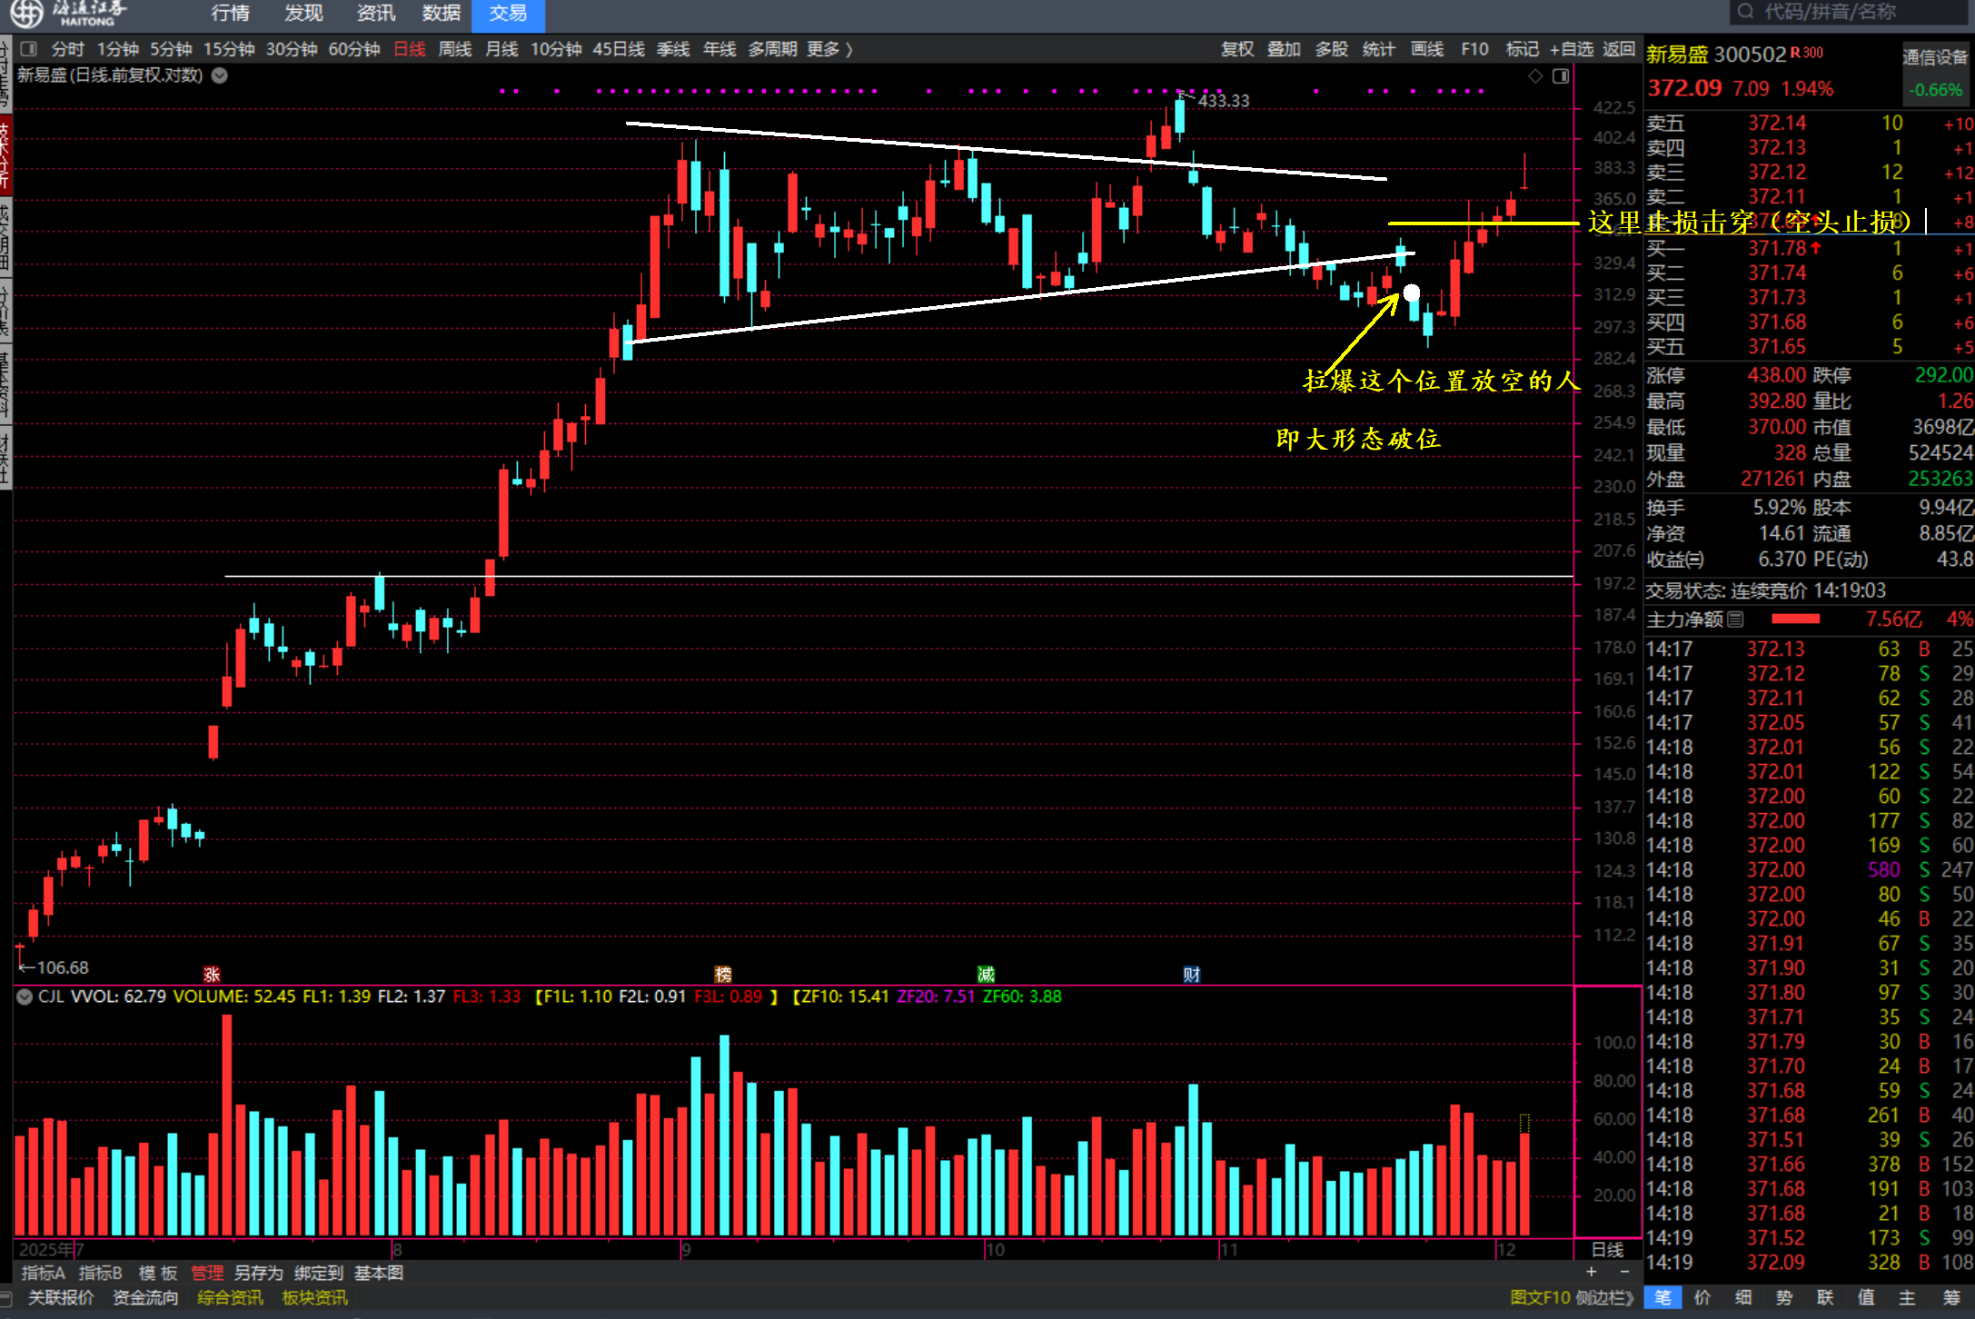
Task: Click the green 减 marker icon
Action: click(x=986, y=975)
